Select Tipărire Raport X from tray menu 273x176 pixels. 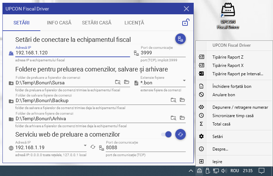[234, 66]
